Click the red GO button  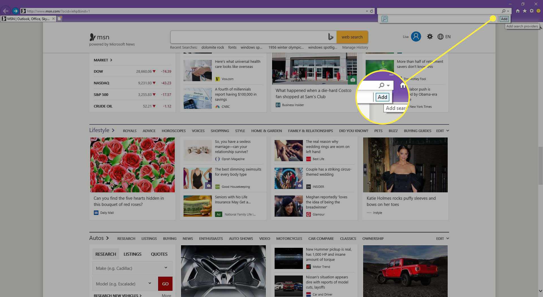tap(165, 284)
